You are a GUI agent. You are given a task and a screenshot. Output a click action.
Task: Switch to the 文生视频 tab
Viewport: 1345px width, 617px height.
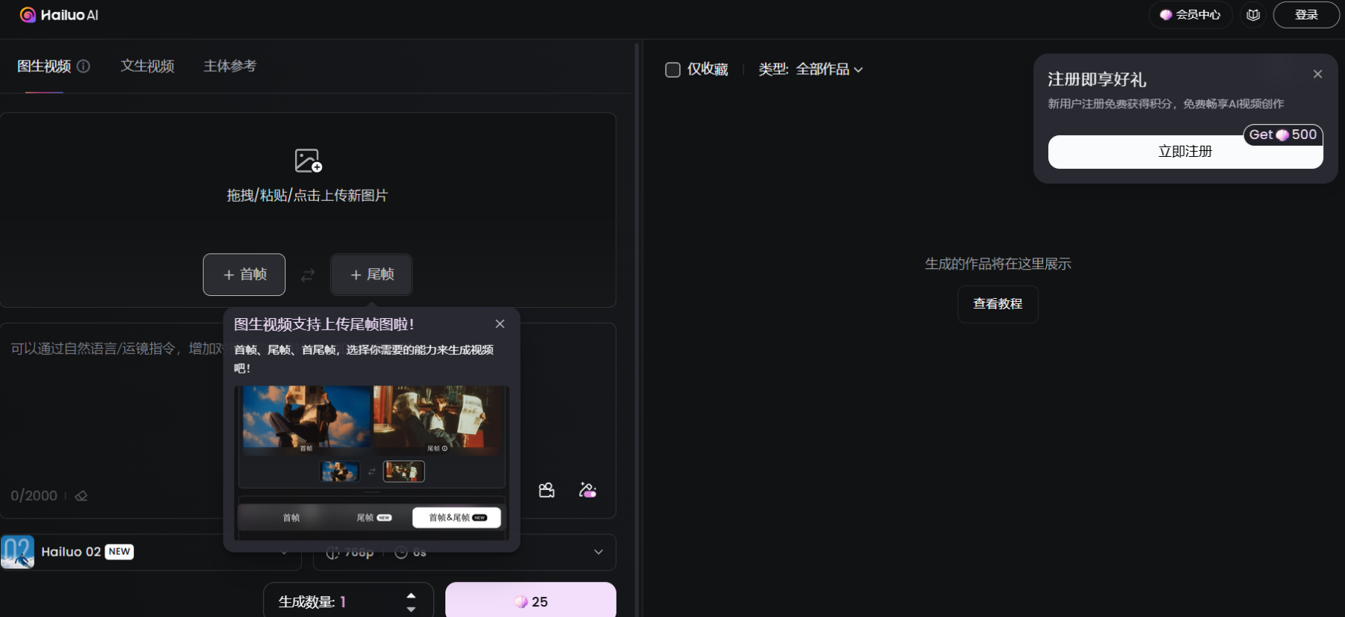[x=147, y=66]
